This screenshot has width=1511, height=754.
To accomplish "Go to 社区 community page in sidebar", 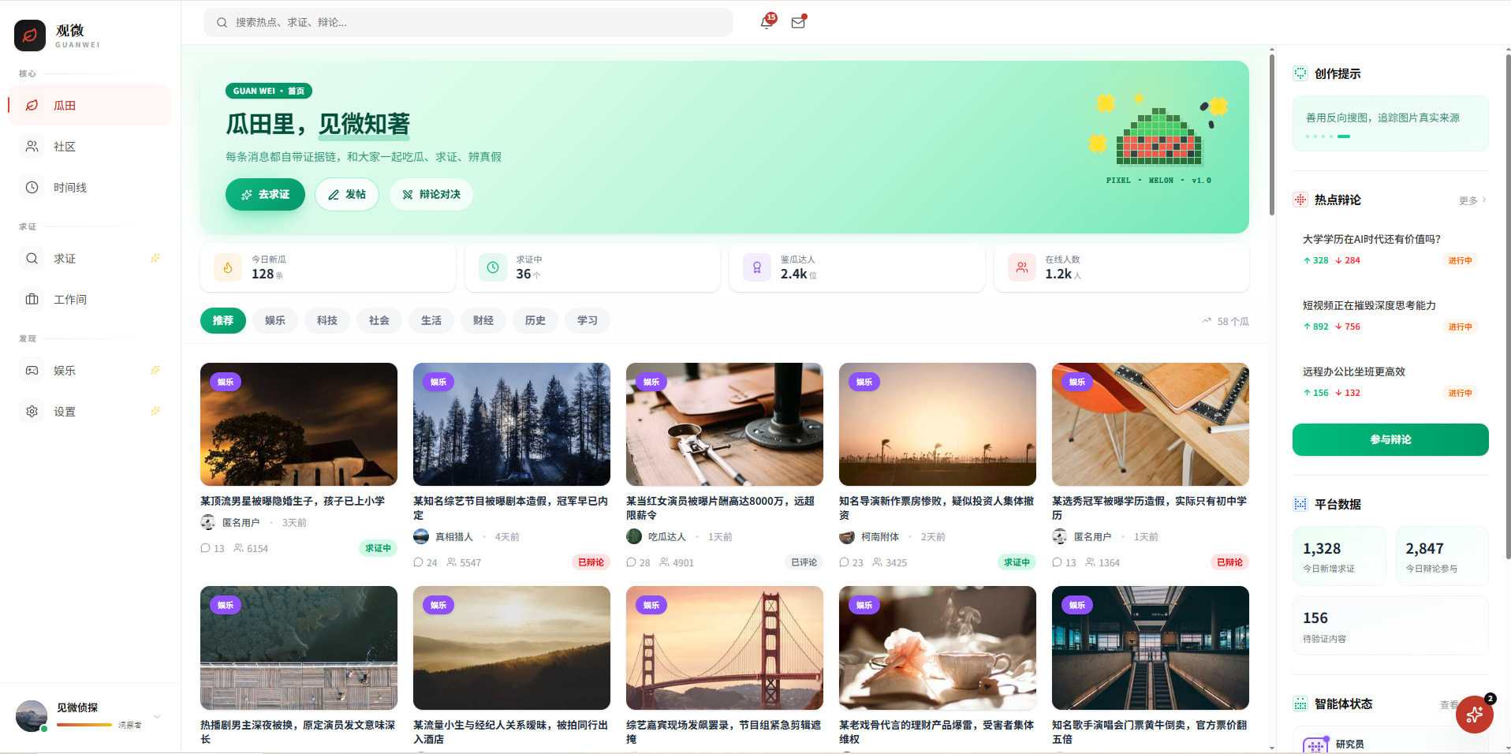I will click(89, 146).
